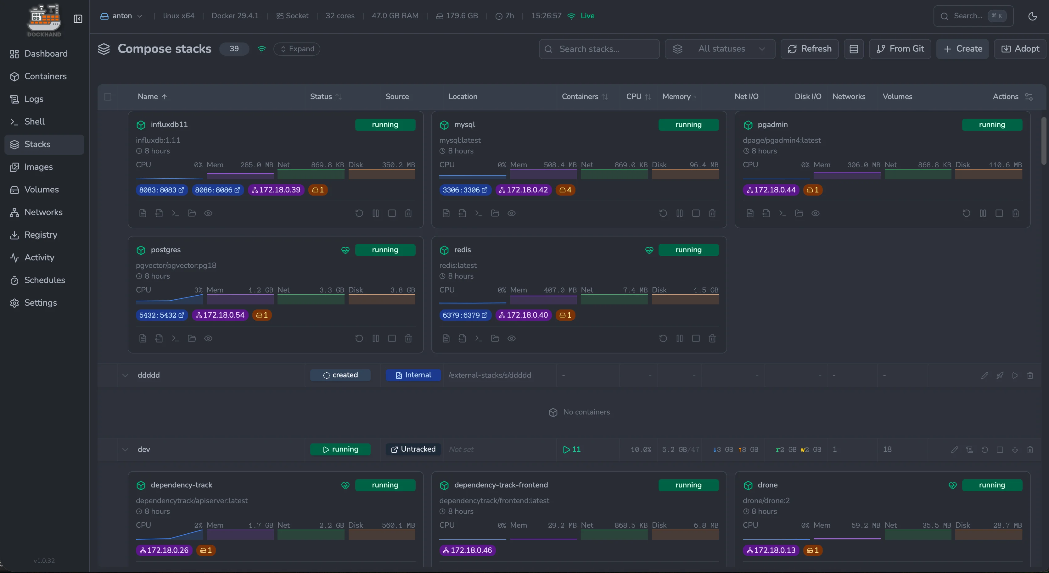Viewport: 1049px width, 573px height.
Task: Delete the ddddd stack
Action: tap(1030, 376)
